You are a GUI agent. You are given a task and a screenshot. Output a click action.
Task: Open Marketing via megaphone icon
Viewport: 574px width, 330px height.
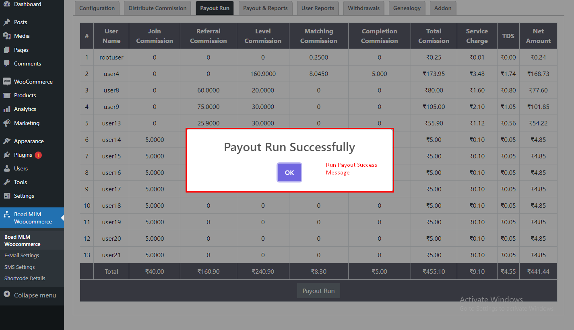tap(8, 123)
